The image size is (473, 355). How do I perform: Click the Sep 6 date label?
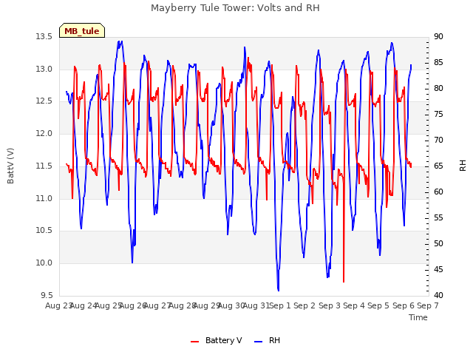[404, 305]
